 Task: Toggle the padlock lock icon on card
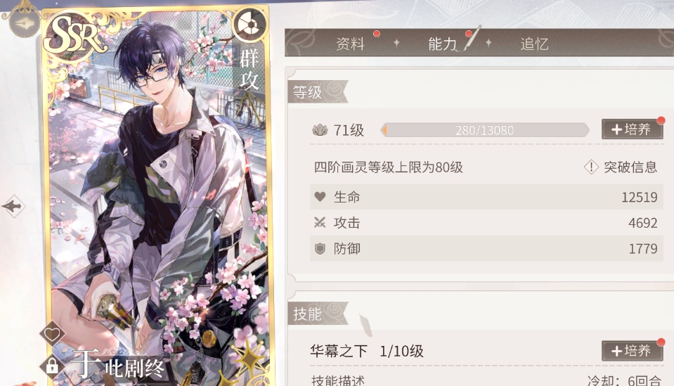point(52,366)
